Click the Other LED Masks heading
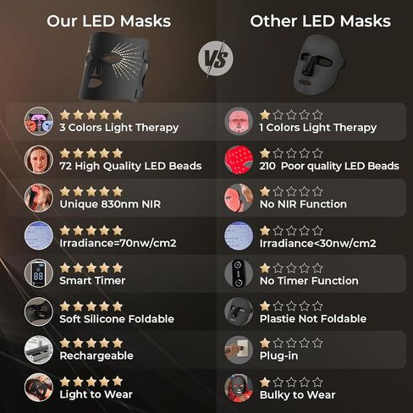The width and height of the screenshot is (413, 413). tap(320, 21)
